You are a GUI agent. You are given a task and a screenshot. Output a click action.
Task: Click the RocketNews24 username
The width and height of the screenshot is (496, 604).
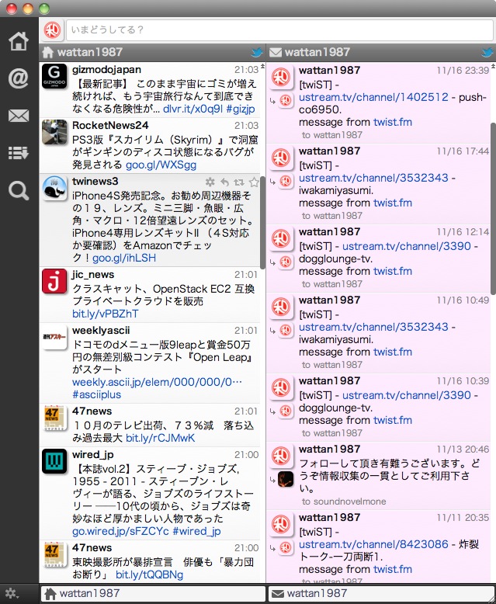point(110,126)
